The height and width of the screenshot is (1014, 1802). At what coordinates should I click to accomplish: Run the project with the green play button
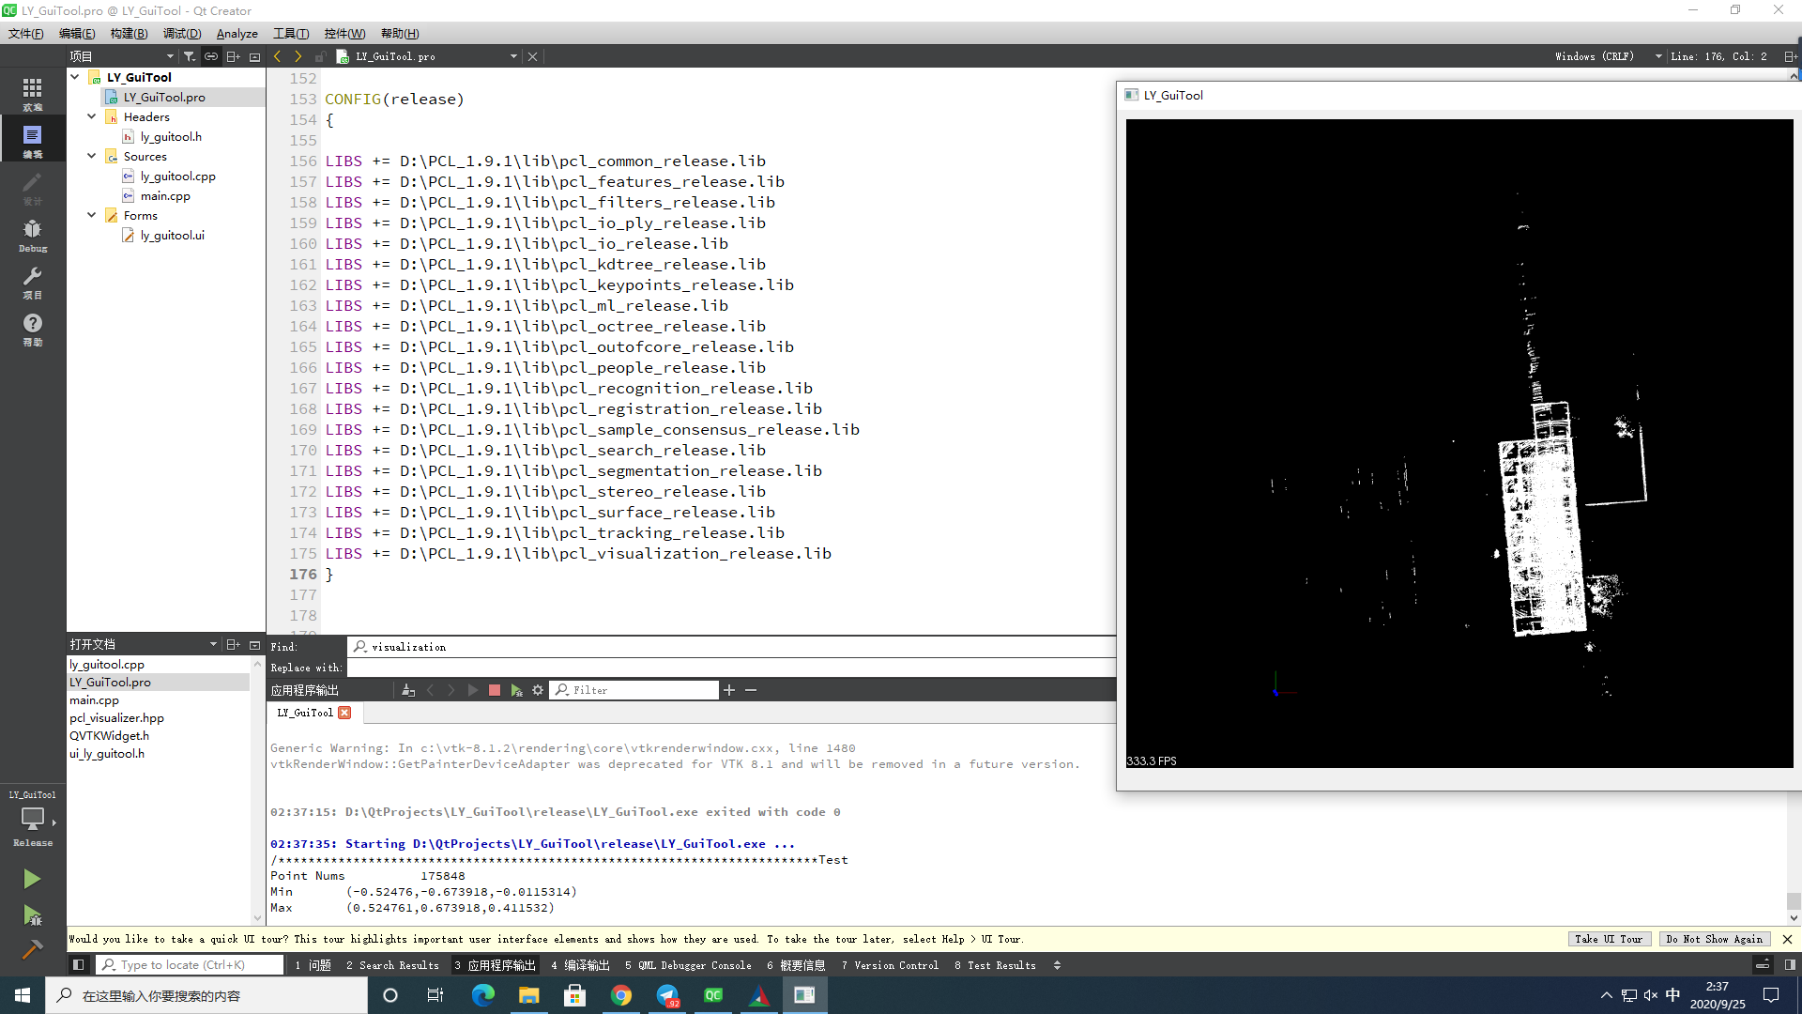(32, 879)
